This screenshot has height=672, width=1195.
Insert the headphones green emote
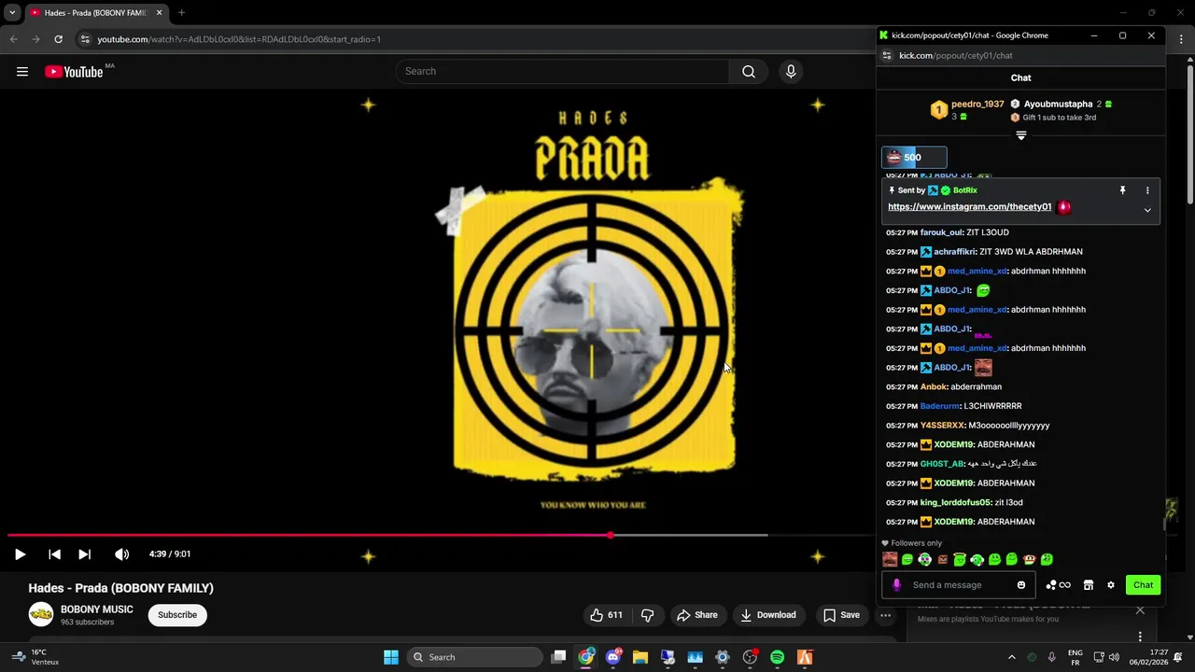[977, 560]
